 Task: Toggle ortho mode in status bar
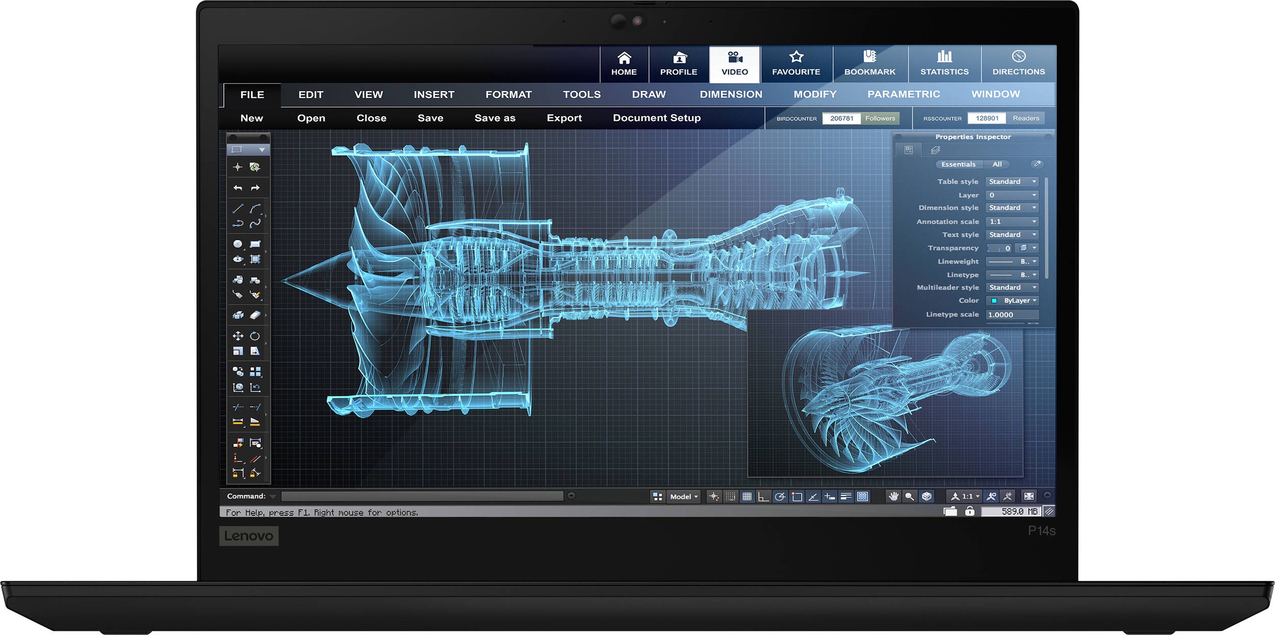763,496
